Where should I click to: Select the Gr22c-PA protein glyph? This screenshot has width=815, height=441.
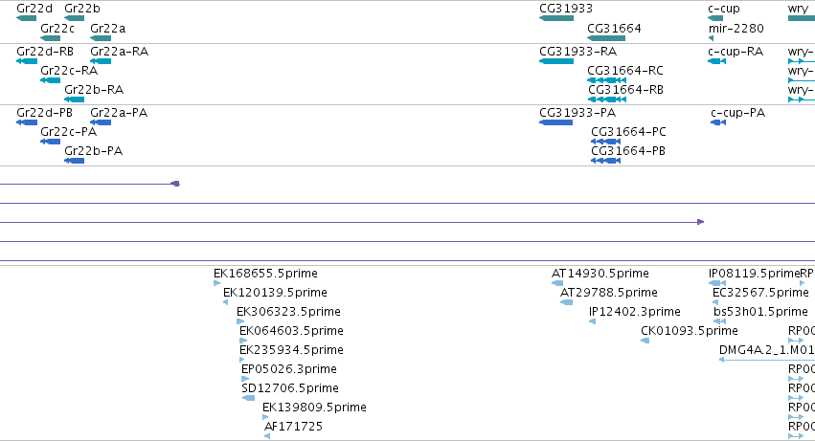click(x=51, y=142)
